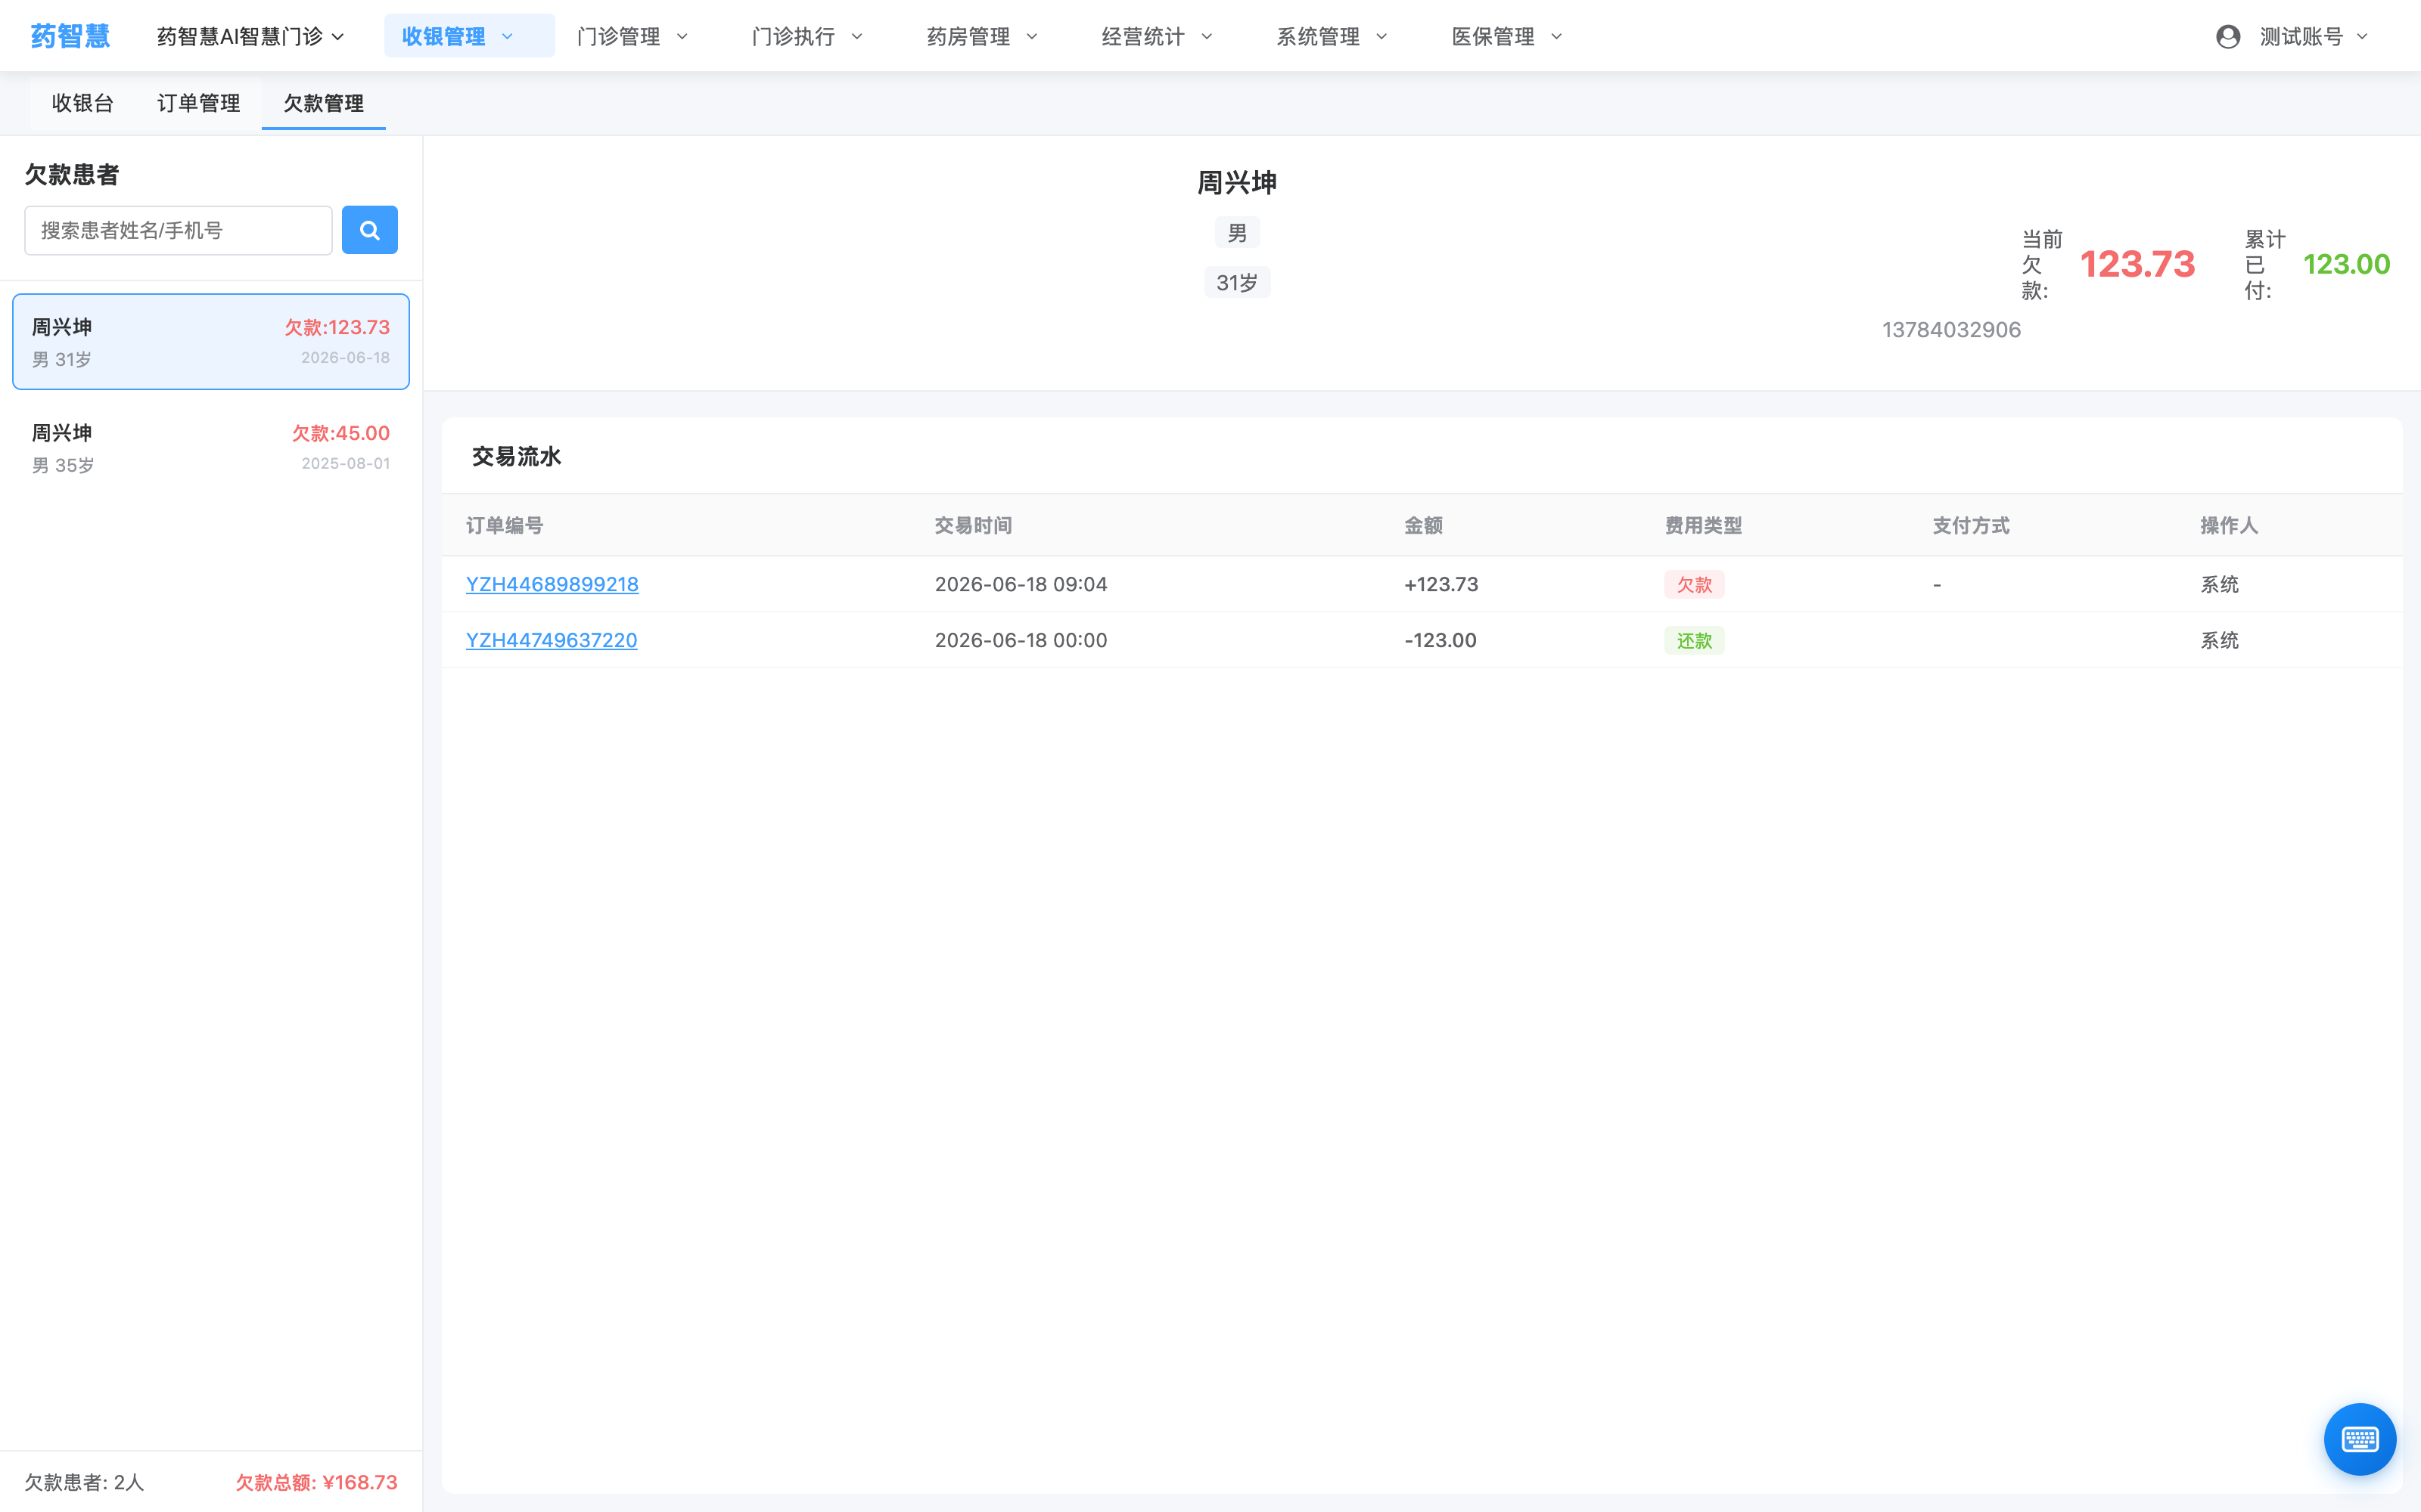Click the green 还款 fee type tag
This screenshot has width=2421, height=1512.
pyautogui.click(x=1694, y=640)
